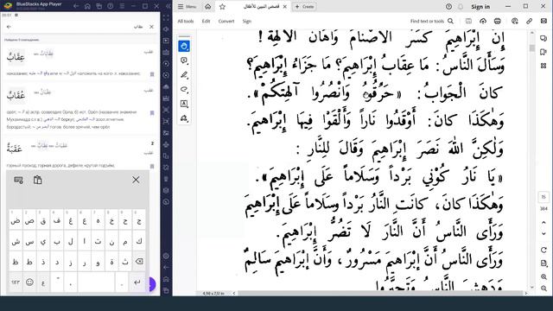Open BlueStacks hamburger menu

122,6
